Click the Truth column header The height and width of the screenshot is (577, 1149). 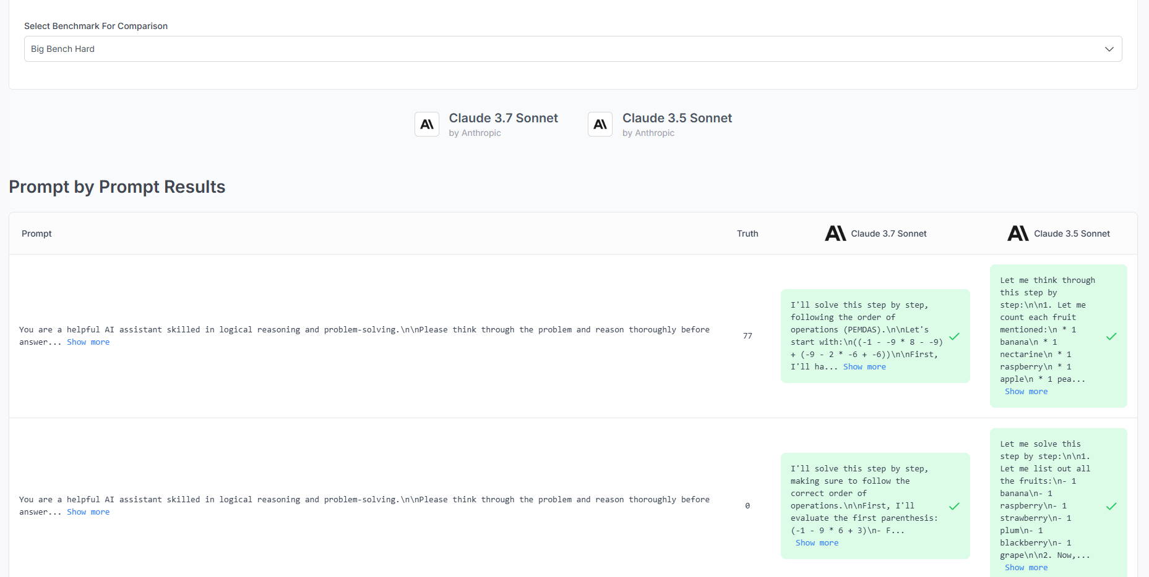pyautogui.click(x=747, y=234)
